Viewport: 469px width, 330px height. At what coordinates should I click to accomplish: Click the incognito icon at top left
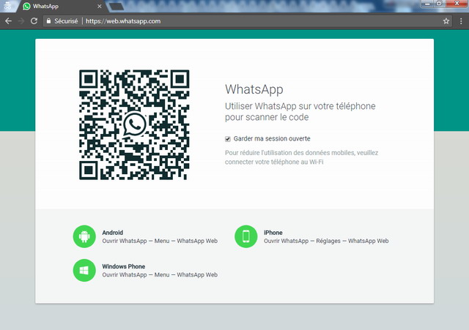click(x=7, y=6)
